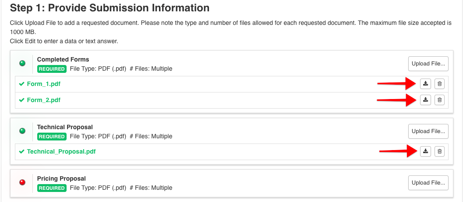463x202 pixels.
Task: Delete Form_2.pdf using trash icon
Action: 439,100
